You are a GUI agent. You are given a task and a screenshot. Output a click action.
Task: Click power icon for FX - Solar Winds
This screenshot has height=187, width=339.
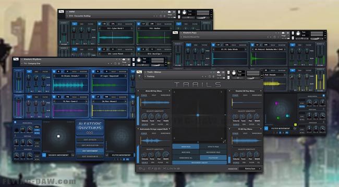pos(213,45)
